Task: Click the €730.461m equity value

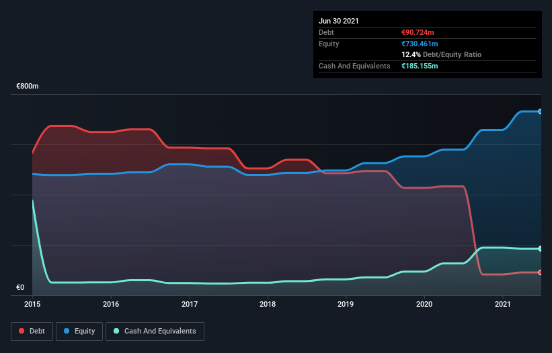Action: (420, 44)
